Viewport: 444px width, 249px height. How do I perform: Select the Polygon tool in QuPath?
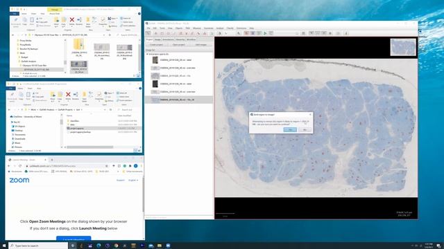click(180, 33)
